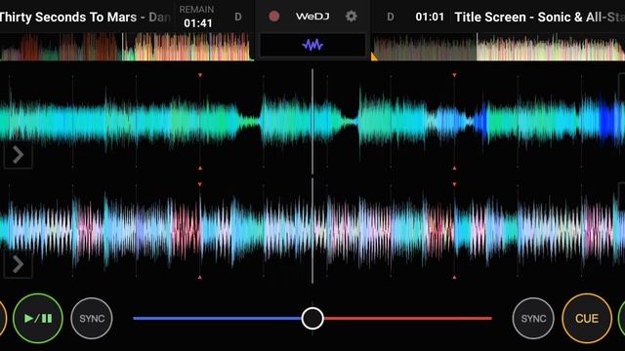Click the yellow cue marker on right overview

(x=374, y=57)
